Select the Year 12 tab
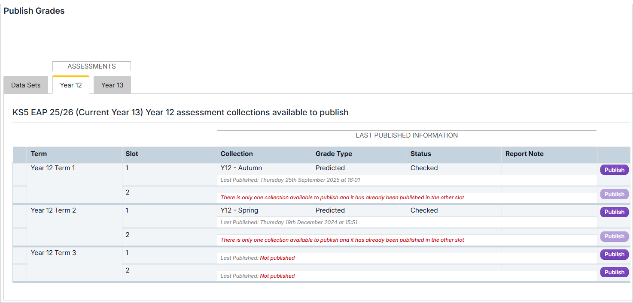 71,85
